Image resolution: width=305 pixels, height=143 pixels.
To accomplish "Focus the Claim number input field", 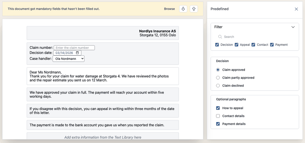I will coord(74,48).
